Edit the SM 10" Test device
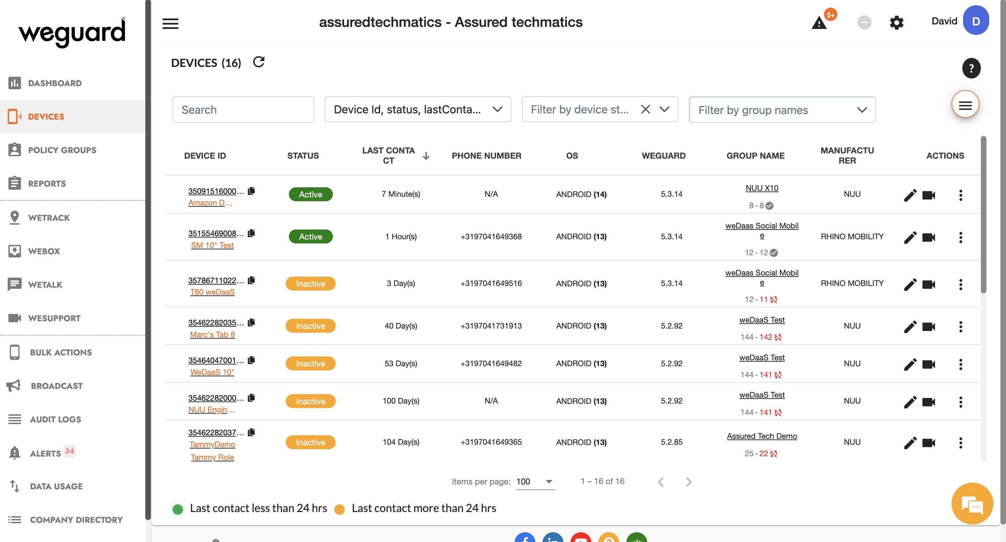This screenshot has height=542, width=1006. (910, 237)
